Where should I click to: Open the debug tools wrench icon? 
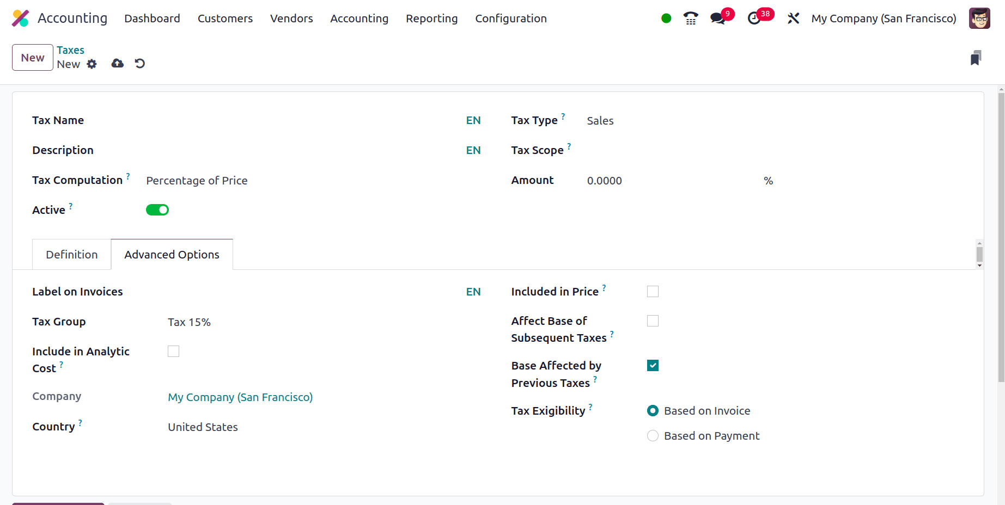(793, 19)
